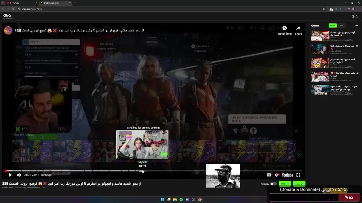Screen dimensions: 362x203
Task: Advance More videos carousel with right chevron
Action: pyautogui.click(x=298, y=155)
